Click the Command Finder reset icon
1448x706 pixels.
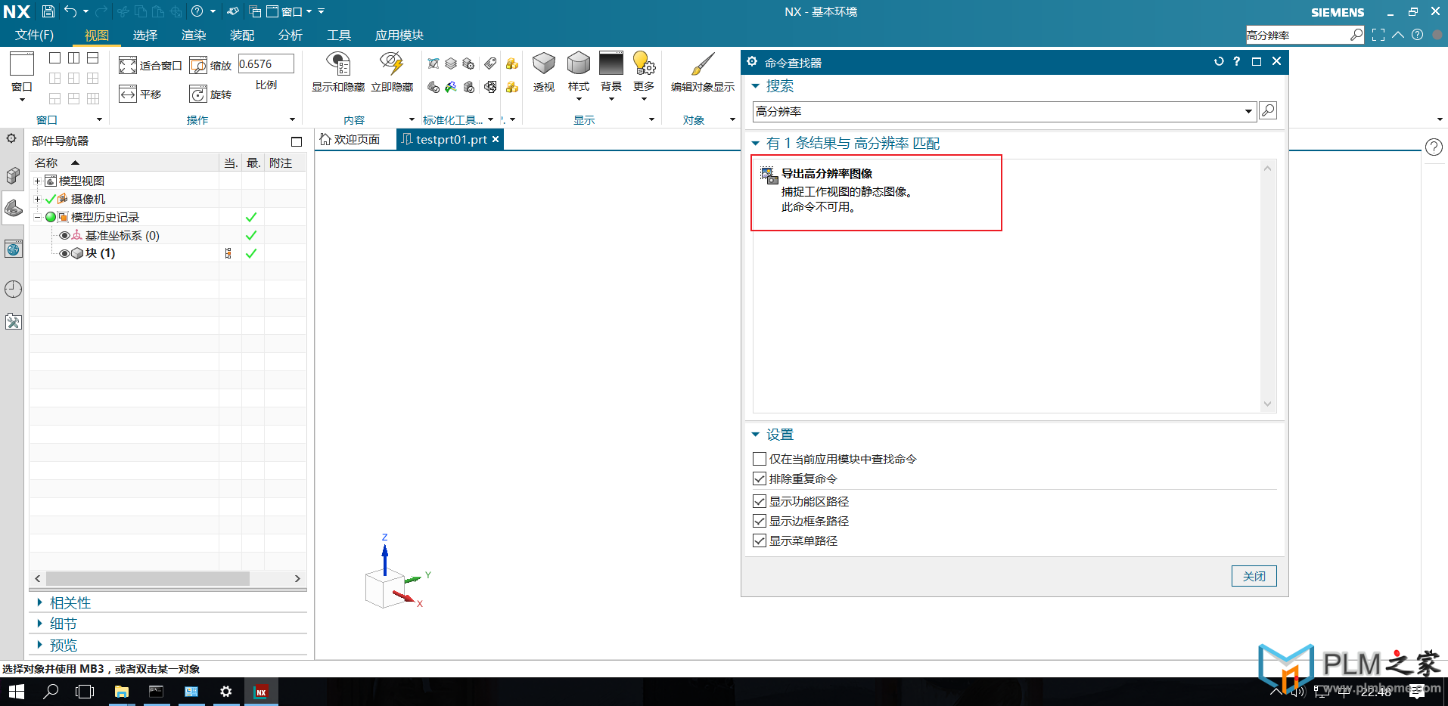tap(1218, 62)
